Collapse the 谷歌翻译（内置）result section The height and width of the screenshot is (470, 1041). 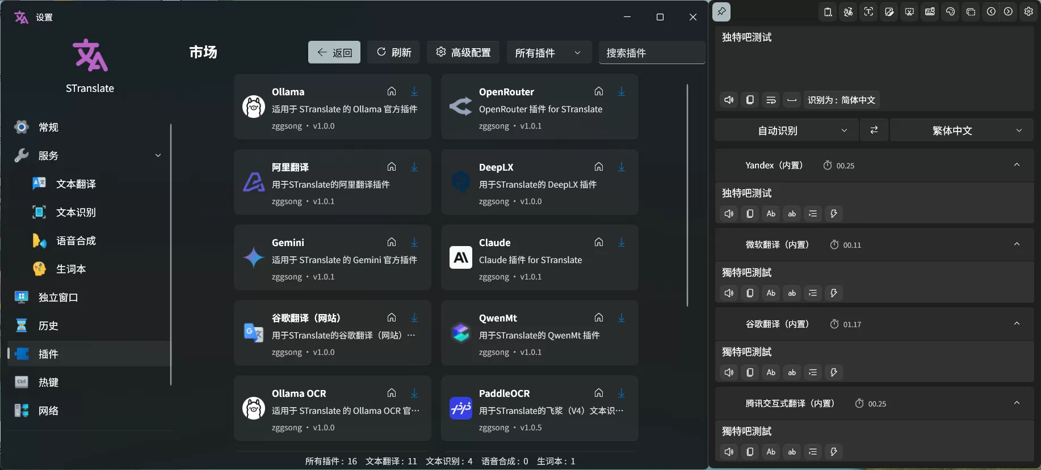[x=1017, y=324]
